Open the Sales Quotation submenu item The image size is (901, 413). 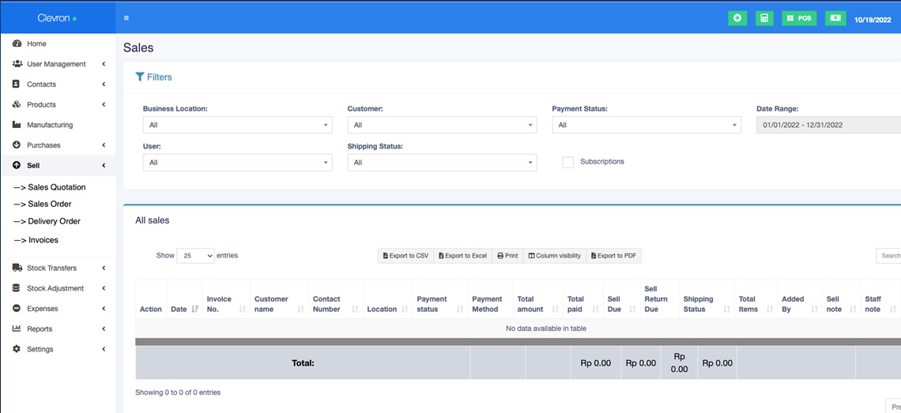[x=56, y=187]
